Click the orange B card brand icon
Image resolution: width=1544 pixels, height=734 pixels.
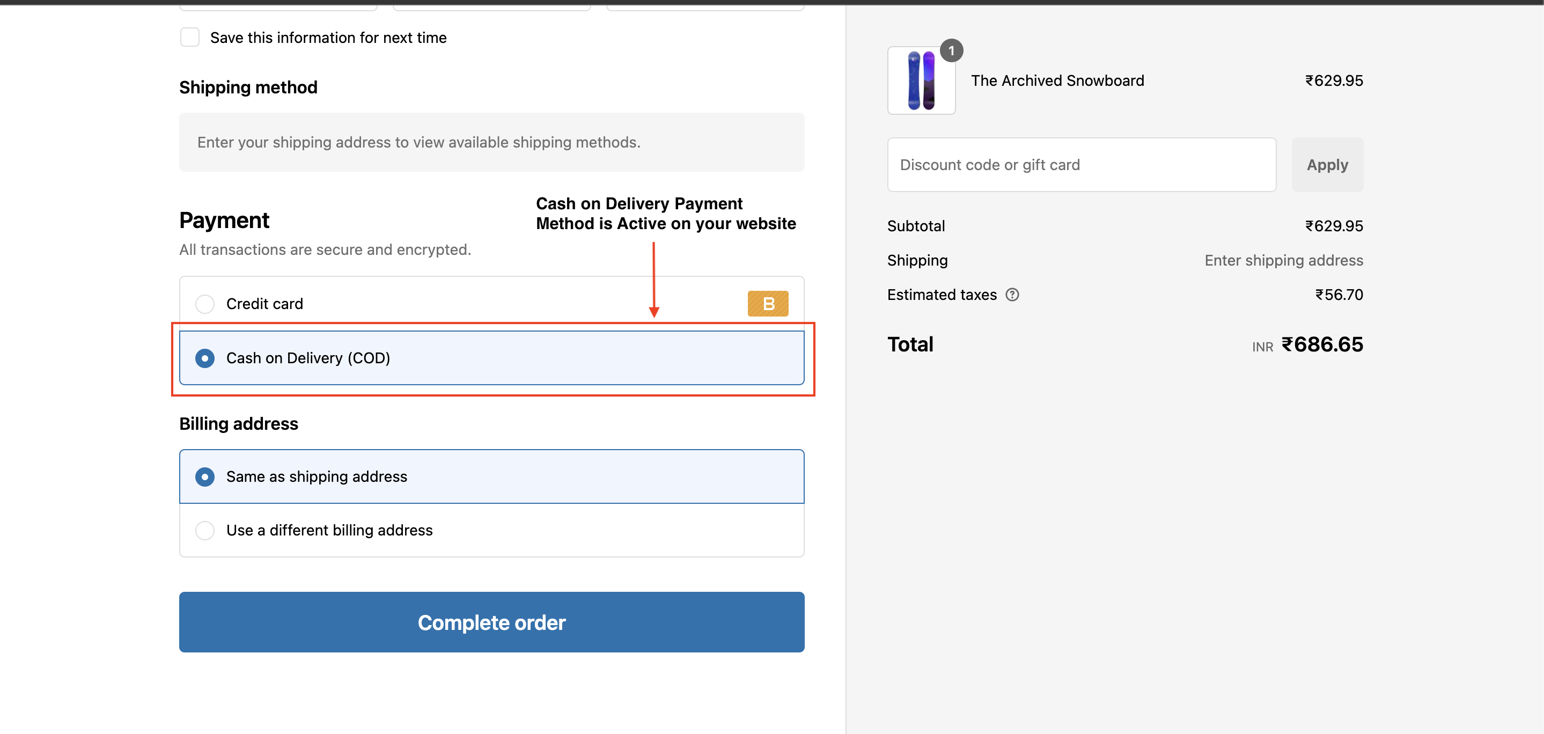click(767, 304)
